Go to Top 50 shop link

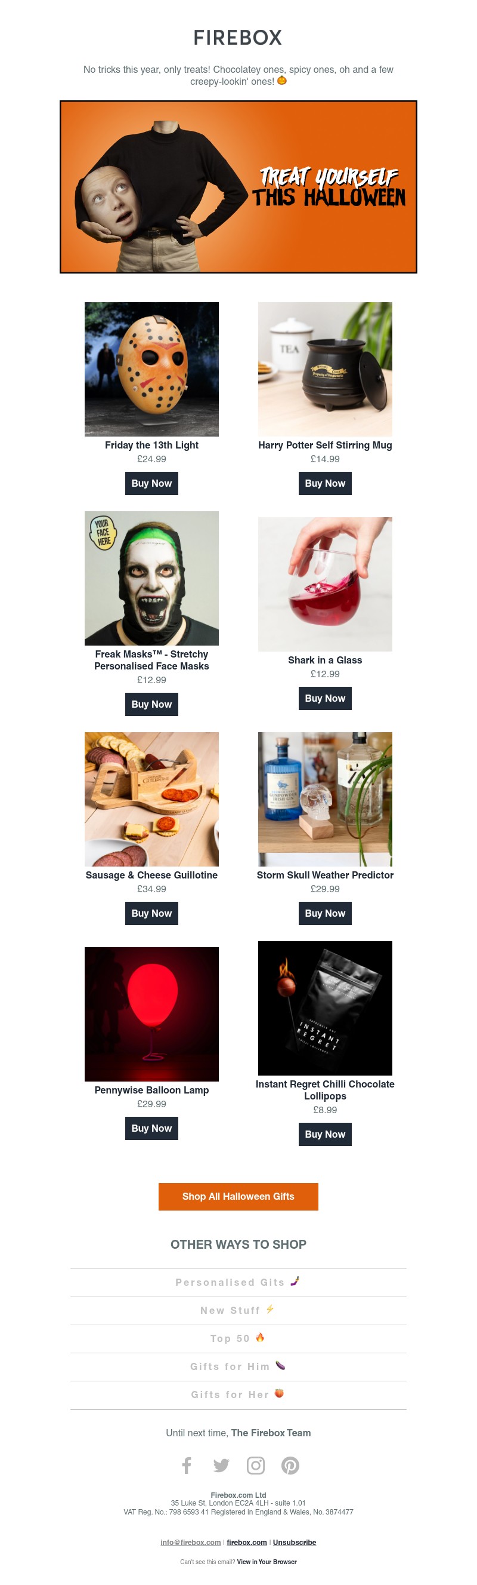[x=238, y=1338]
